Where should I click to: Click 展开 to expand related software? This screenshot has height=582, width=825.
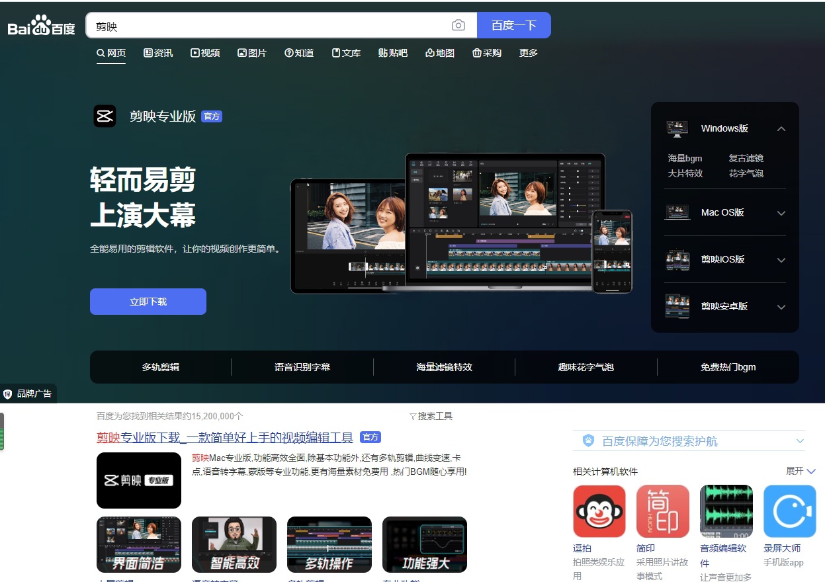(801, 471)
